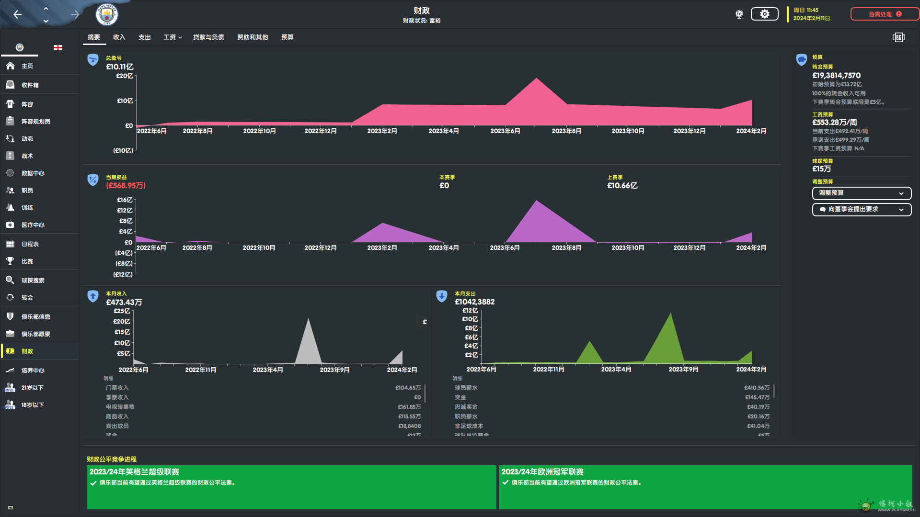Open the 转会 transfers sidebar icon
The width and height of the screenshot is (920, 517).
coord(10,297)
